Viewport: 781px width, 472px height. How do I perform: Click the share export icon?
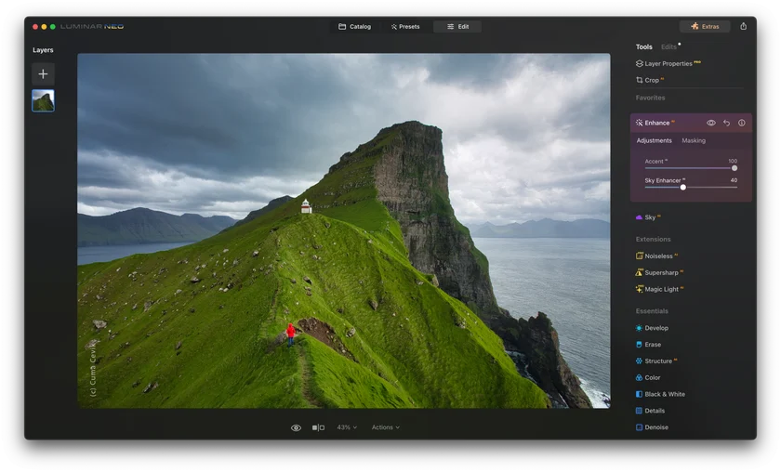coord(743,26)
